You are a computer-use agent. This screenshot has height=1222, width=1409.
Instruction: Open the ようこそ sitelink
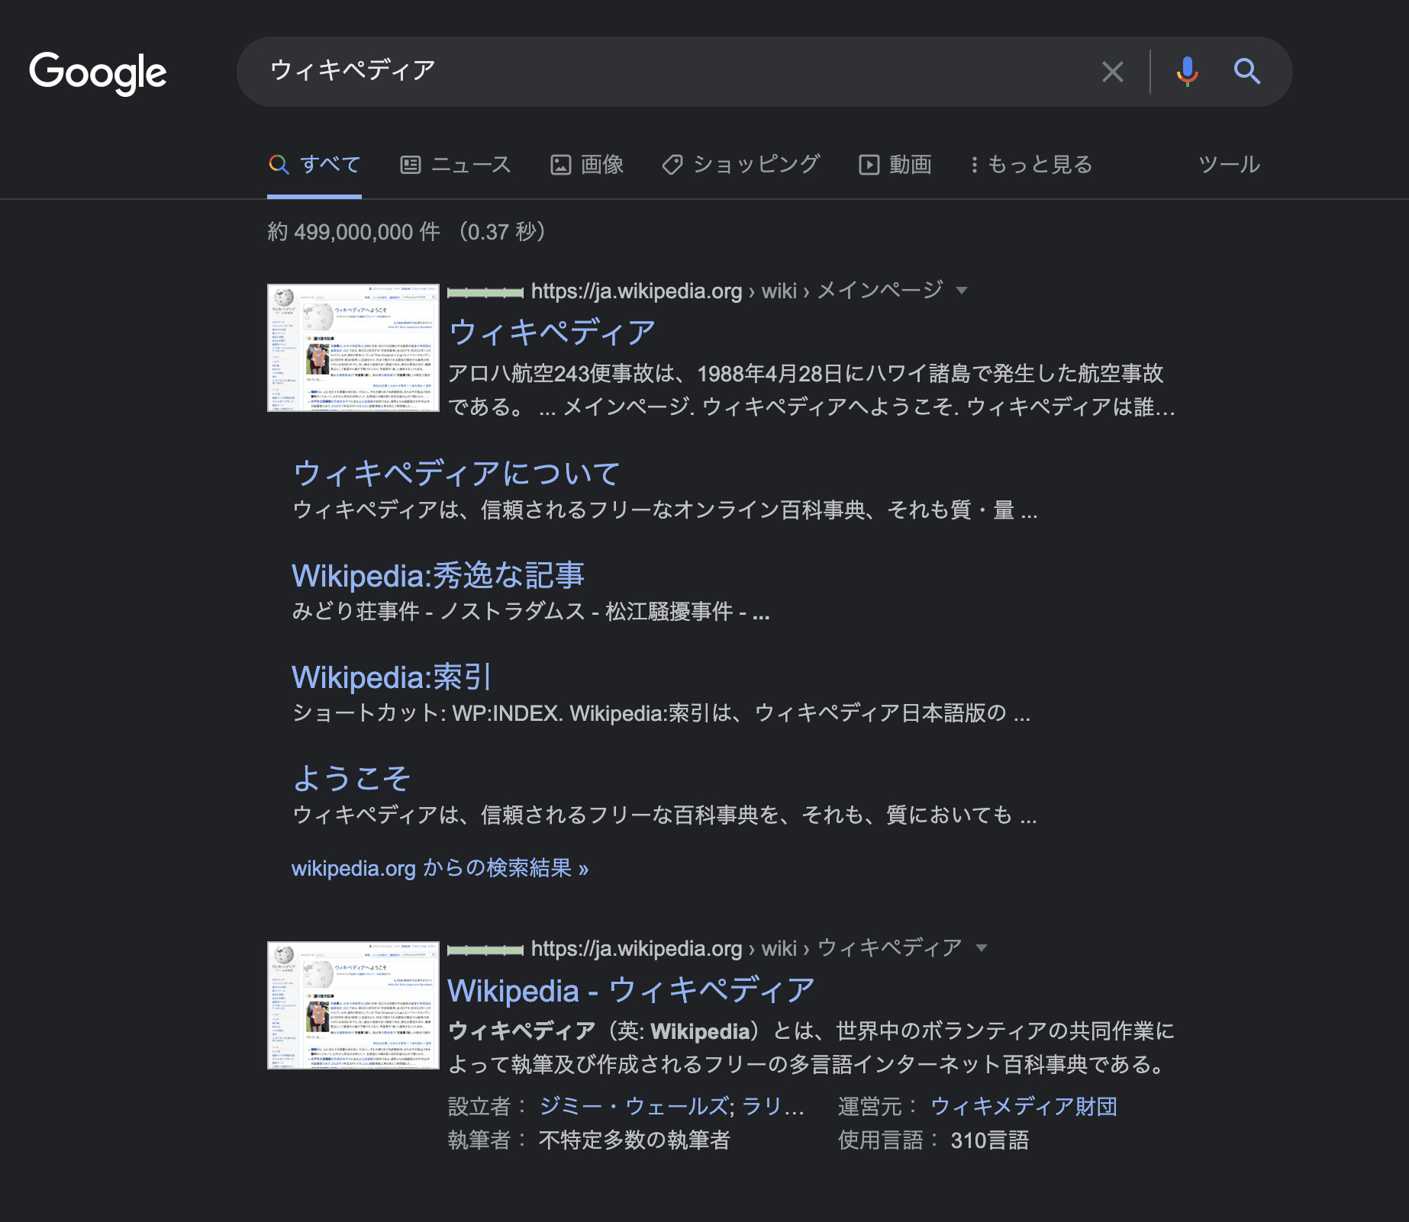pos(352,778)
